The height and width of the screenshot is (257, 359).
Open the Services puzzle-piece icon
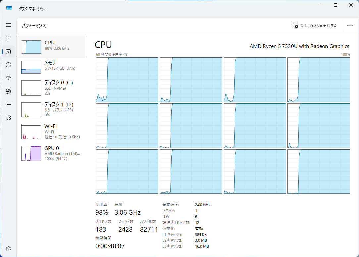pos(8,118)
